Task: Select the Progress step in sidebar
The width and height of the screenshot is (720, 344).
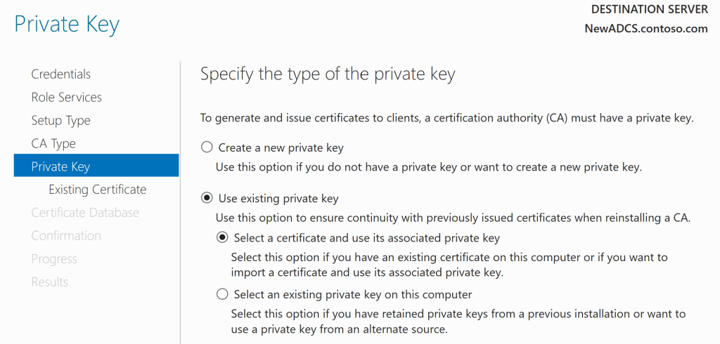Action: click(x=53, y=259)
